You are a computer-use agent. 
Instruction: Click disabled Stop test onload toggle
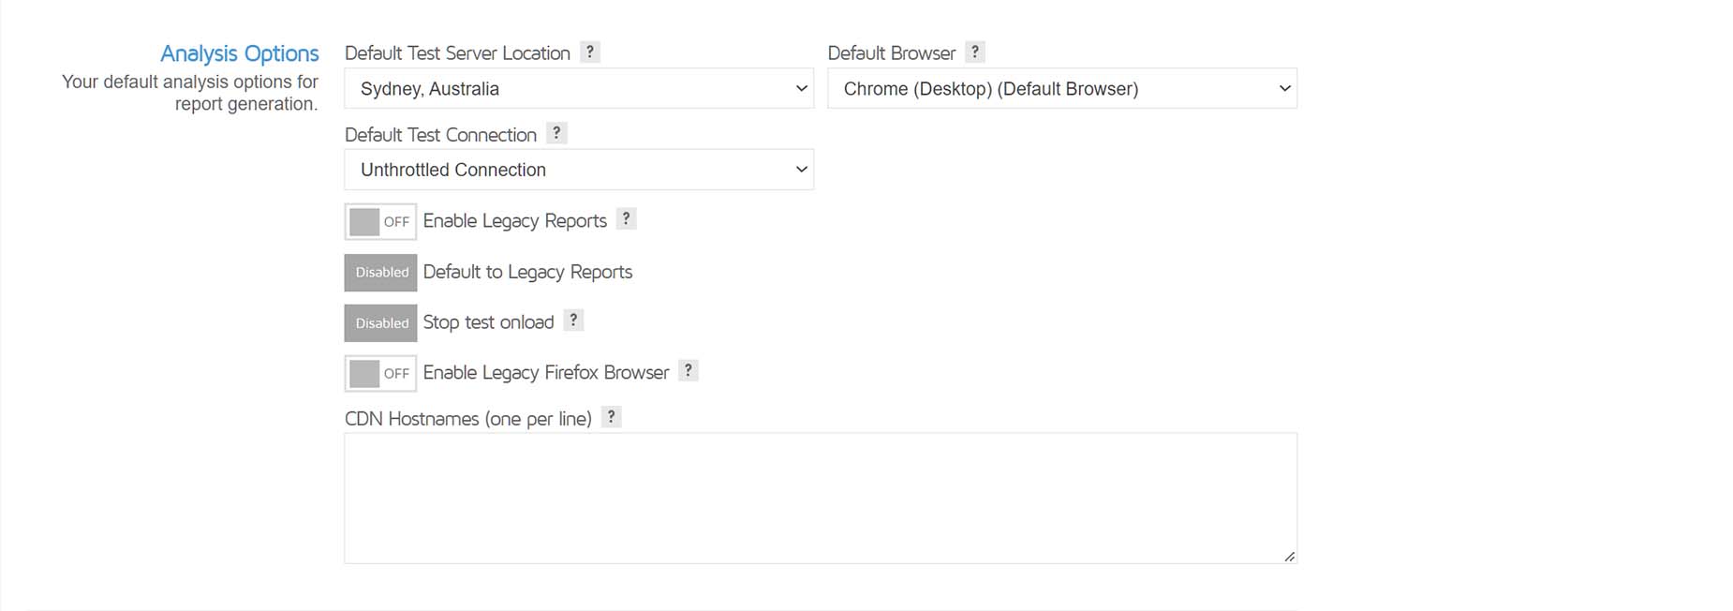point(380,323)
